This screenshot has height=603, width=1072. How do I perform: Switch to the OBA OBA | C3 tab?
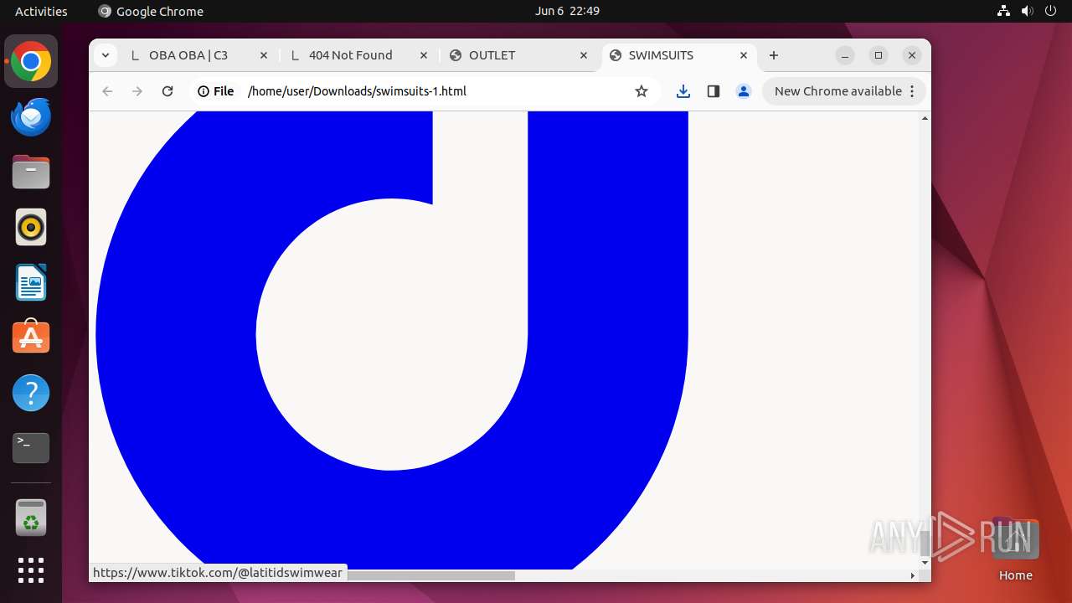tap(198, 55)
